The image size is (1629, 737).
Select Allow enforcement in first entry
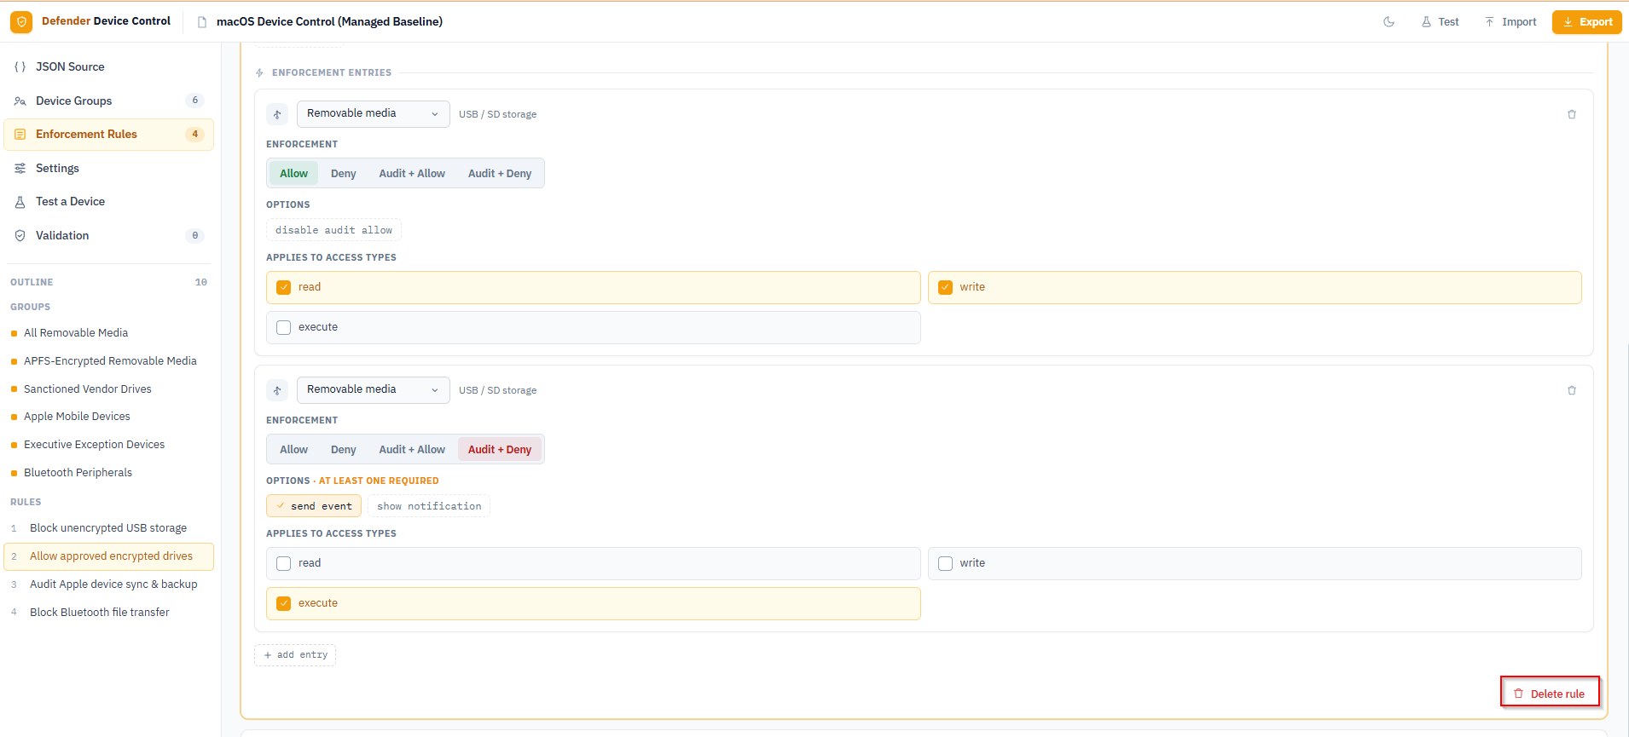(293, 173)
